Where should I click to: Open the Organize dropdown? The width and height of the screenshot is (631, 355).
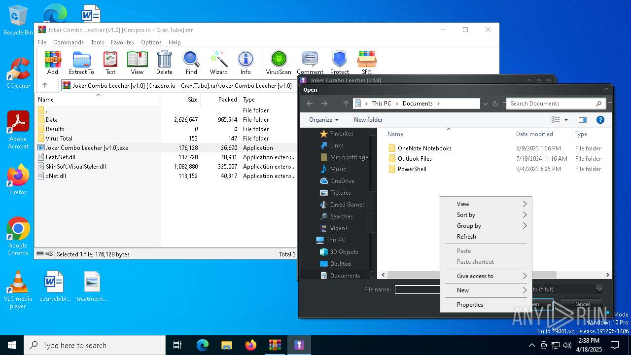[x=324, y=120]
